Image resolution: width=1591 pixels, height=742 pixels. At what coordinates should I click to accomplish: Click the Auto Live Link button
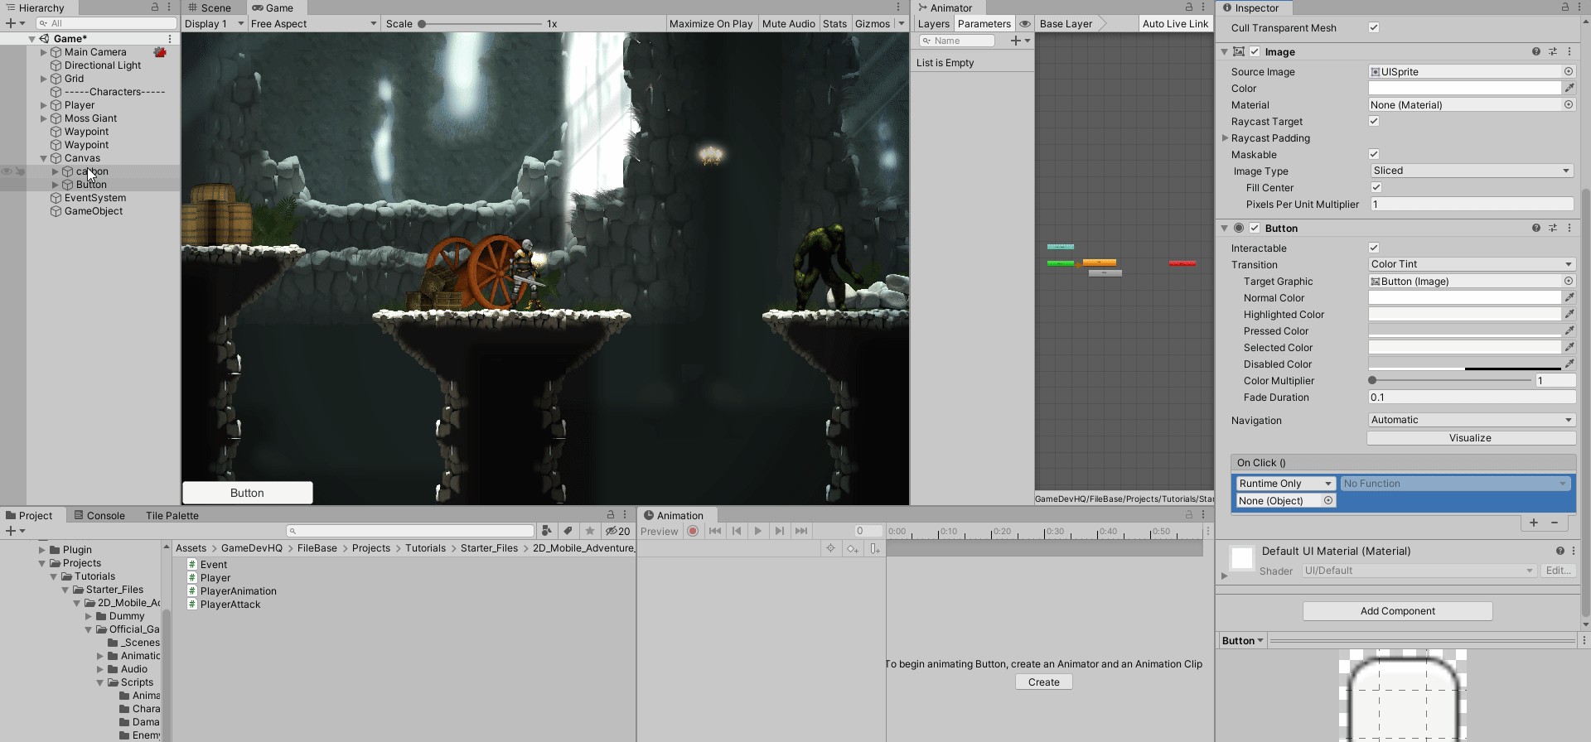[x=1175, y=24]
